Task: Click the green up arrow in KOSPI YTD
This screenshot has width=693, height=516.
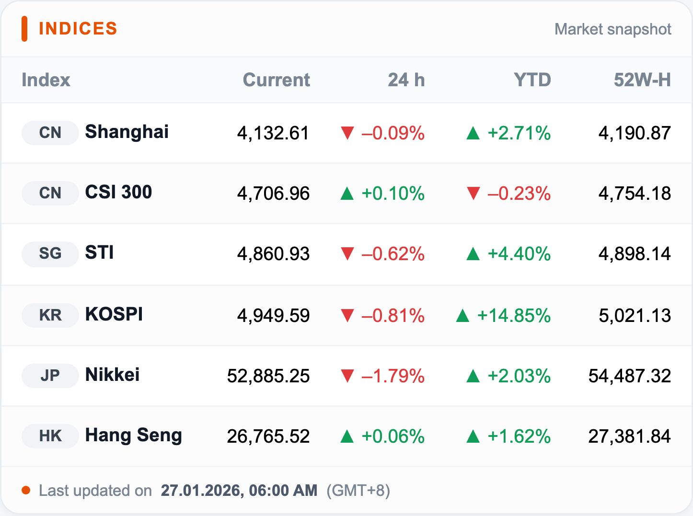Action: tap(462, 316)
